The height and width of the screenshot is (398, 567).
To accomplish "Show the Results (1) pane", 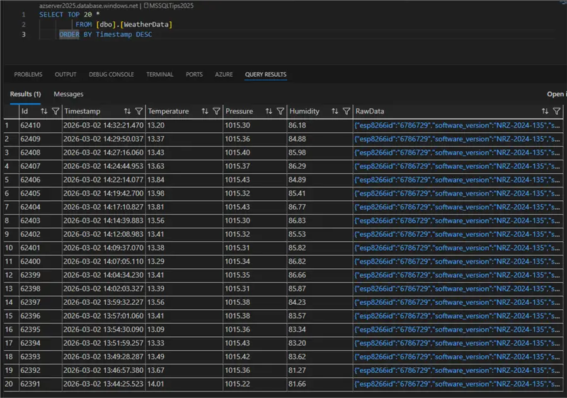I will click(x=25, y=94).
